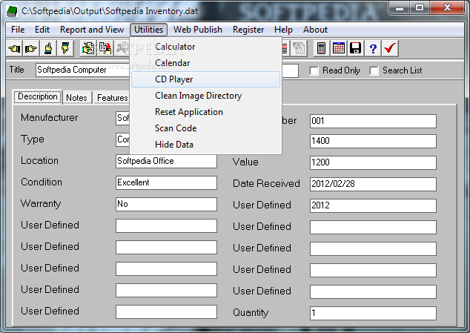The width and height of the screenshot is (470, 333).
Task: Select Calendar from the Utilities menu
Action: pyautogui.click(x=205, y=63)
